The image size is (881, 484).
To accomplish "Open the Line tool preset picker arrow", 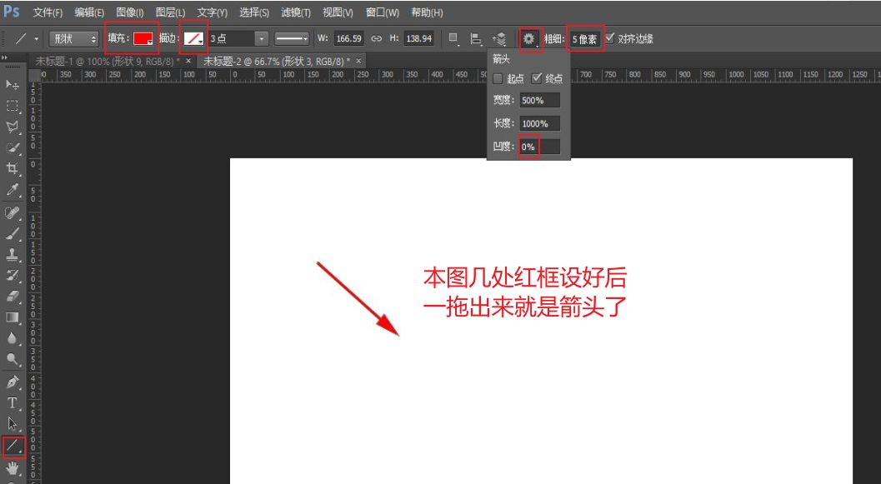I will click(x=37, y=39).
